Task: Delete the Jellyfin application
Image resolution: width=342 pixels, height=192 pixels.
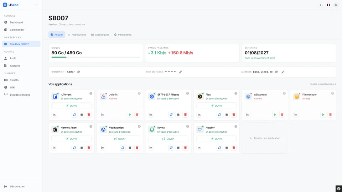Action: [137, 115]
